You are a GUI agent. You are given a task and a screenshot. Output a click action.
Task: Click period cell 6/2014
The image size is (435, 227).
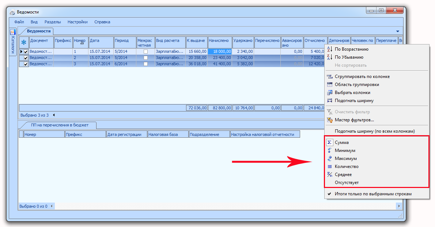(125, 64)
